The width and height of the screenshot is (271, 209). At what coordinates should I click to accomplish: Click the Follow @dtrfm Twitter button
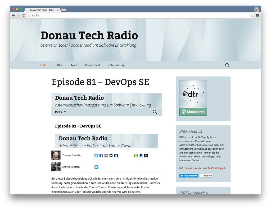(x=189, y=176)
